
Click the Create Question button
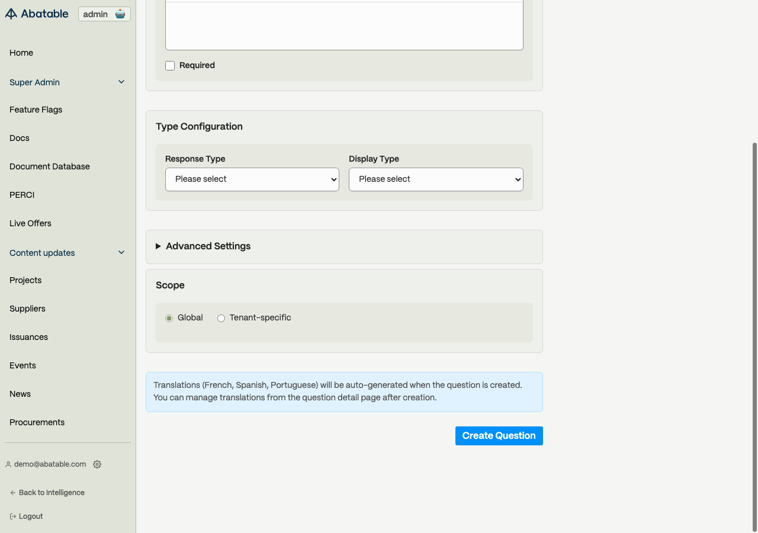click(x=499, y=436)
